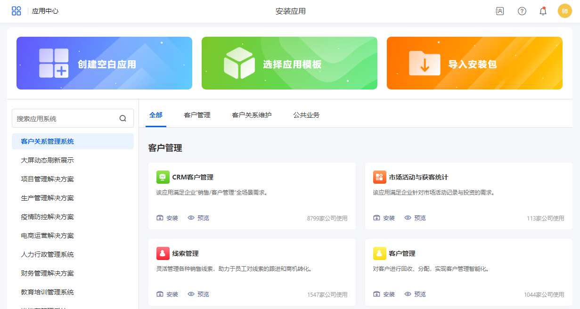The image size is (580, 309).
Task: Select 人力行政管理系统 in the sidebar
Action: point(48,254)
